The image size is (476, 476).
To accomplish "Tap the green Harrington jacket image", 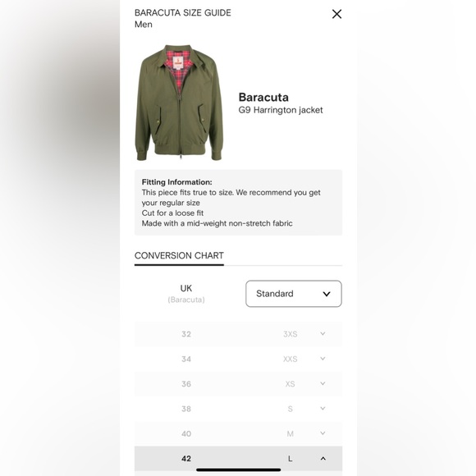I will (179, 103).
